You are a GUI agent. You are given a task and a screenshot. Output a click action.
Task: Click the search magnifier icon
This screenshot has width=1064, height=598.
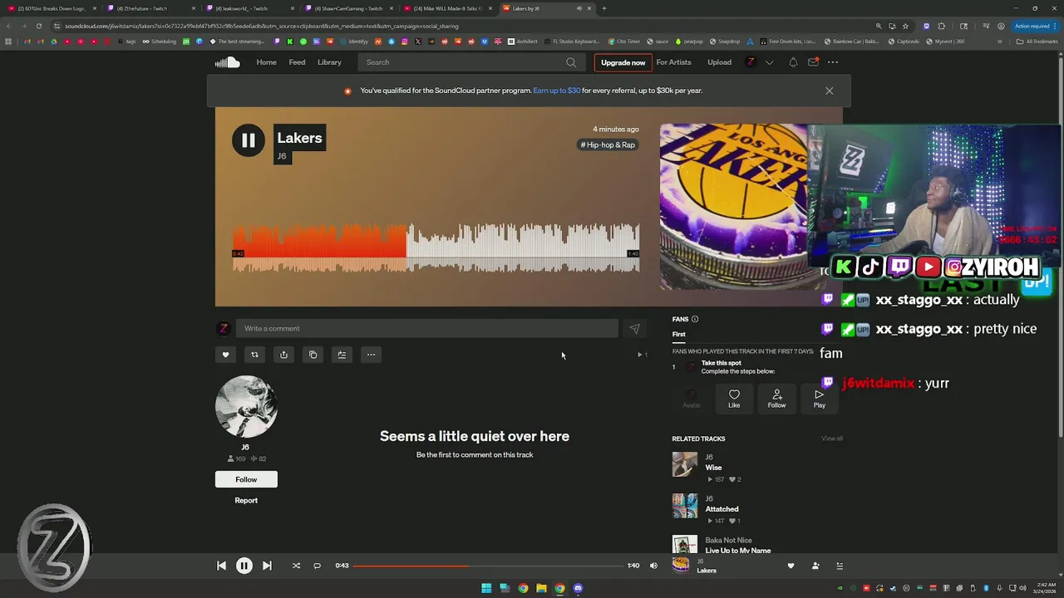[571, 62]
